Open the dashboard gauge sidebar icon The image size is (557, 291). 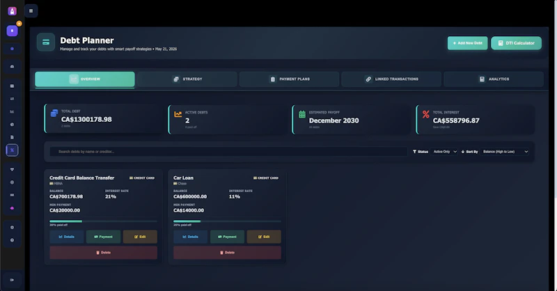click(x=12, y=66)
